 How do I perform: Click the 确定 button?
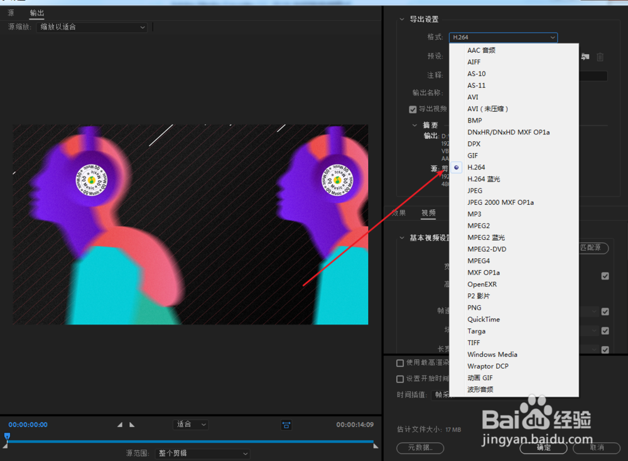pos(543,448)
